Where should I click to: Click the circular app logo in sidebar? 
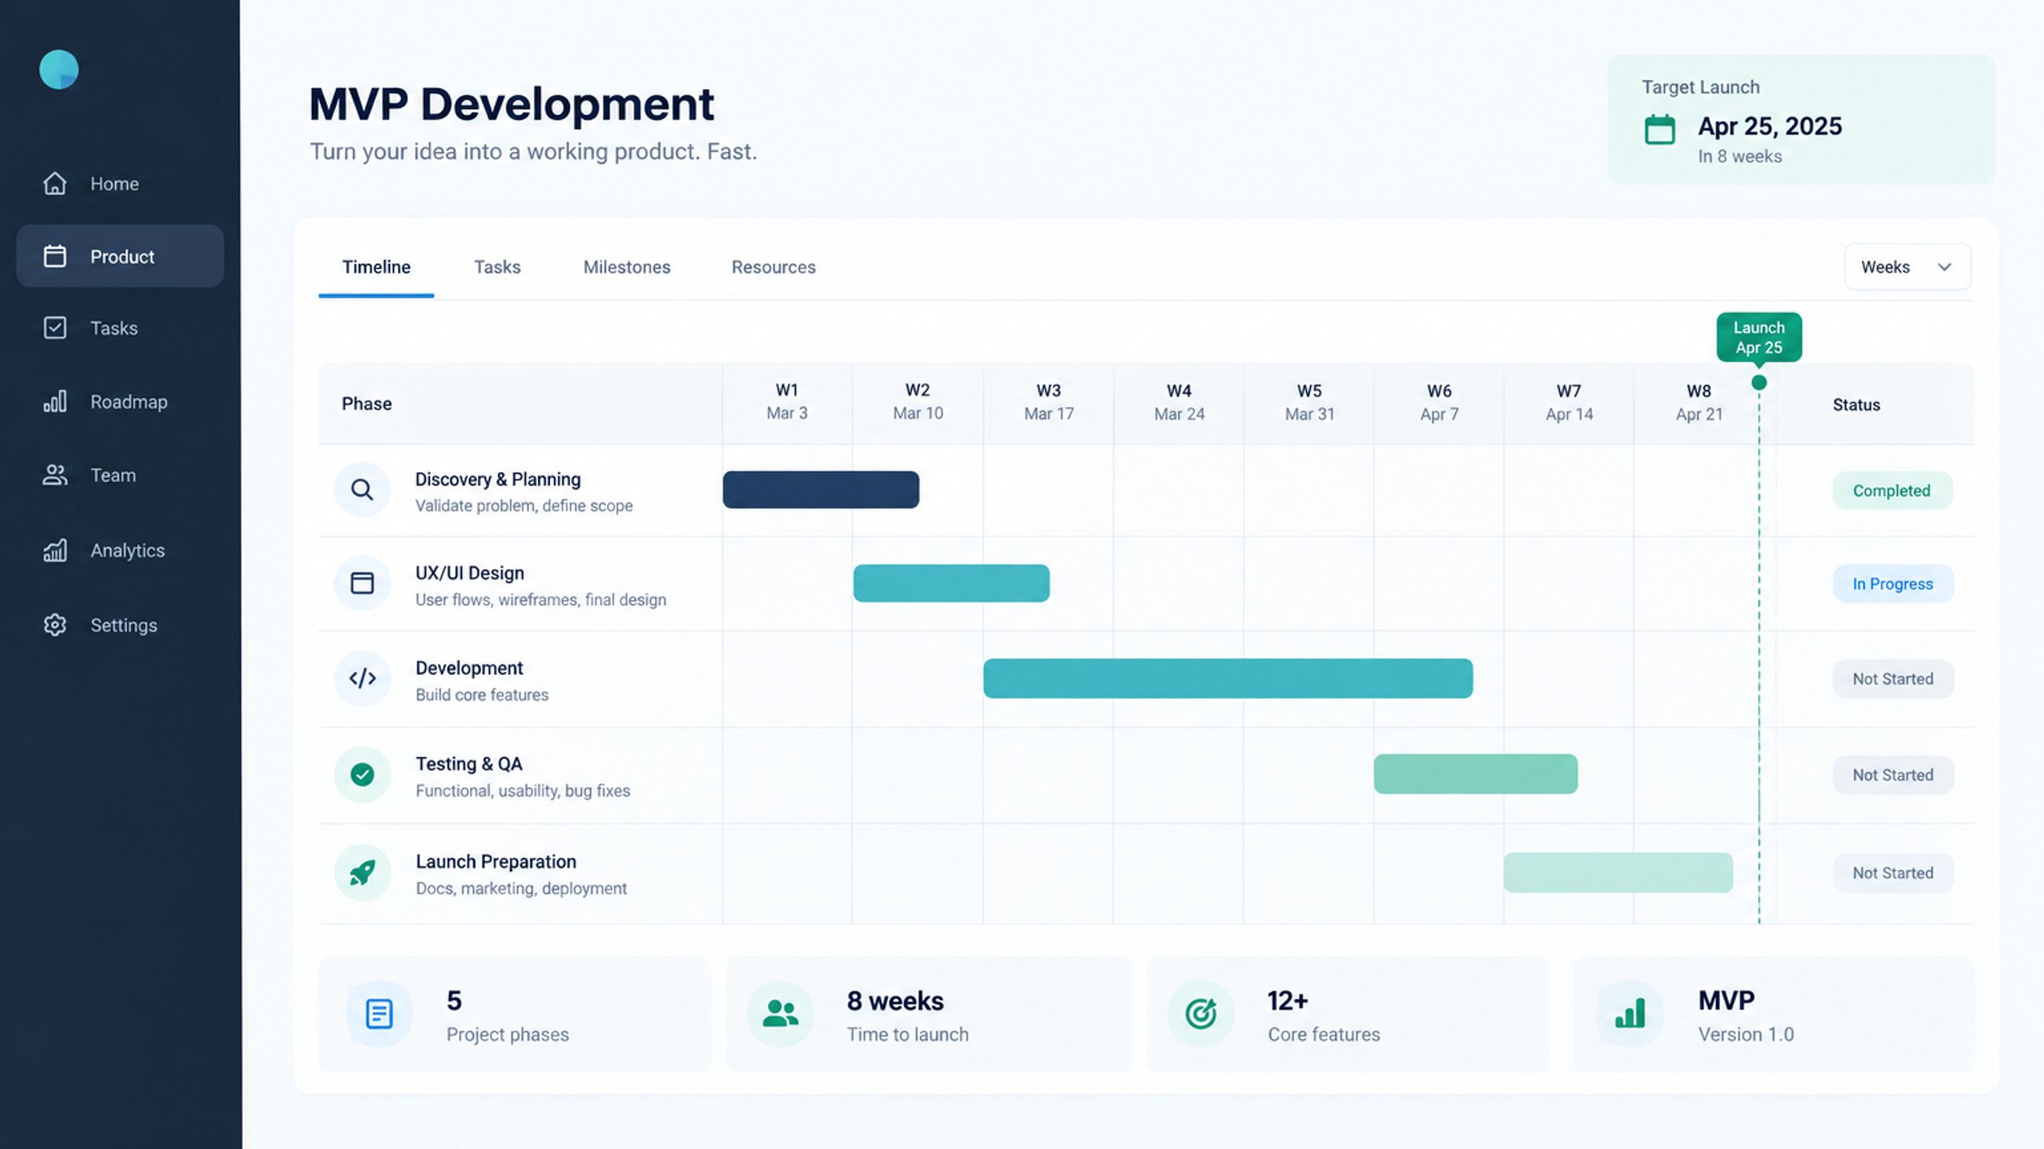[59, 69]
